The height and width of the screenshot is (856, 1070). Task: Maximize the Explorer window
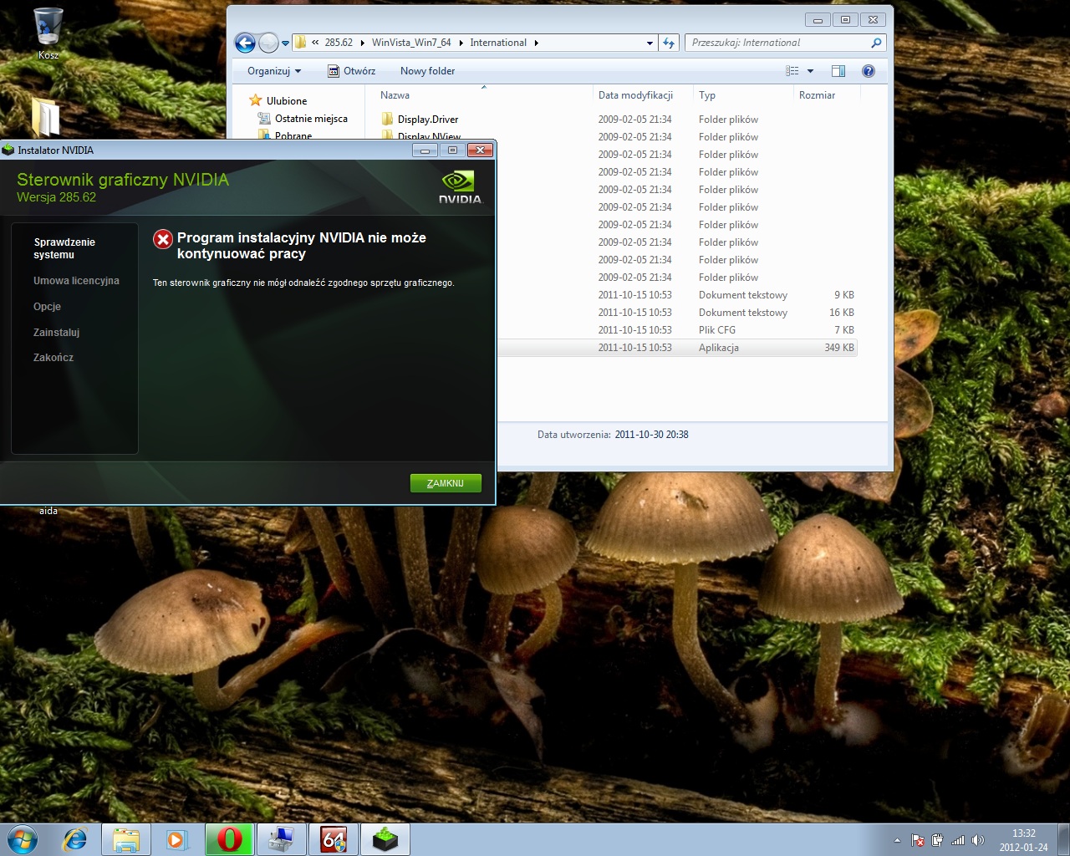tap(845, 20)
